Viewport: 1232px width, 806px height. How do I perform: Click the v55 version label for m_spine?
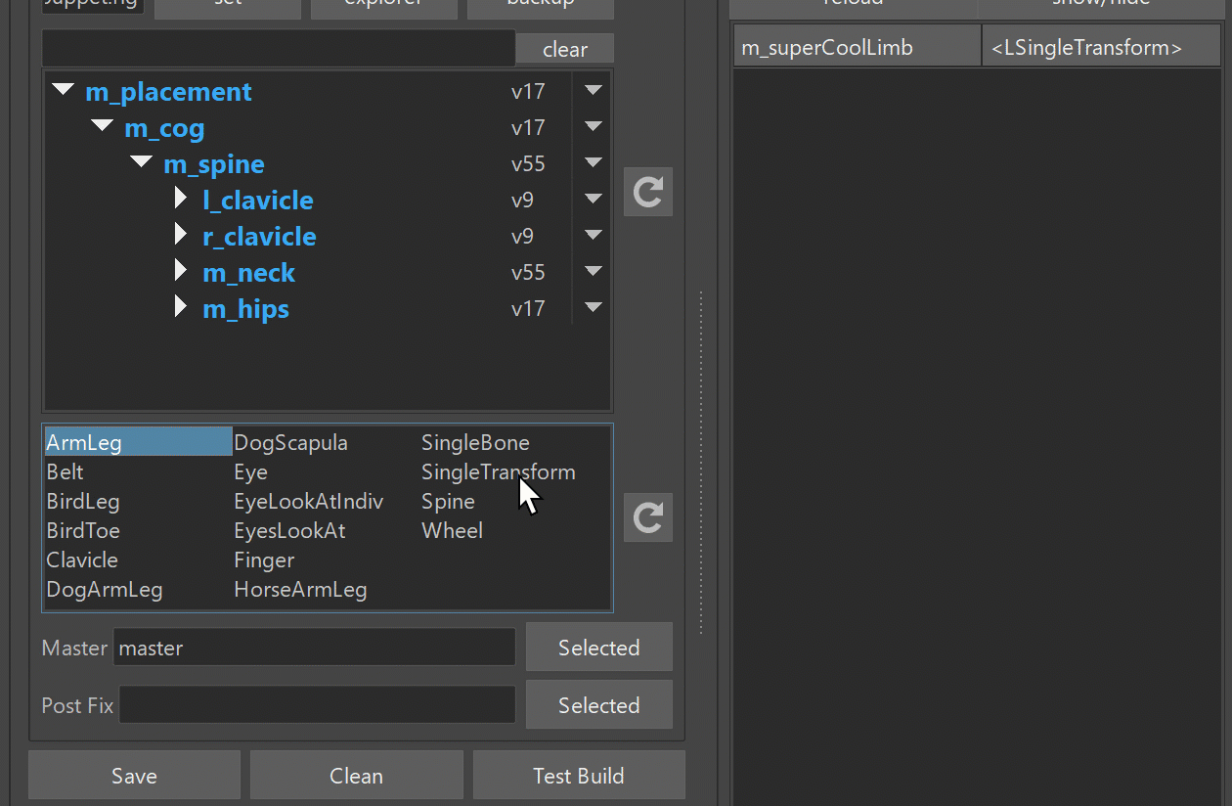528,163
